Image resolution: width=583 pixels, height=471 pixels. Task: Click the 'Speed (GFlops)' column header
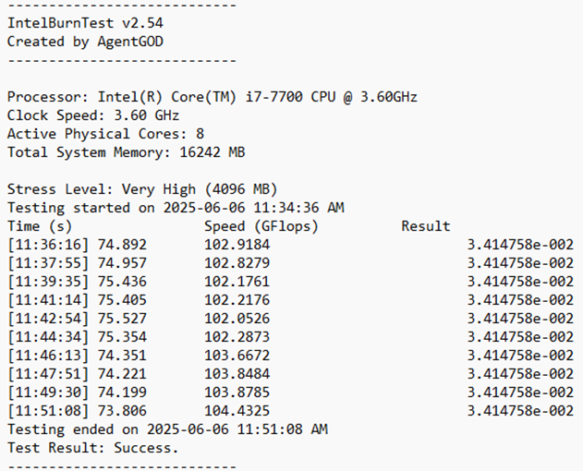(x=261, y=226)
